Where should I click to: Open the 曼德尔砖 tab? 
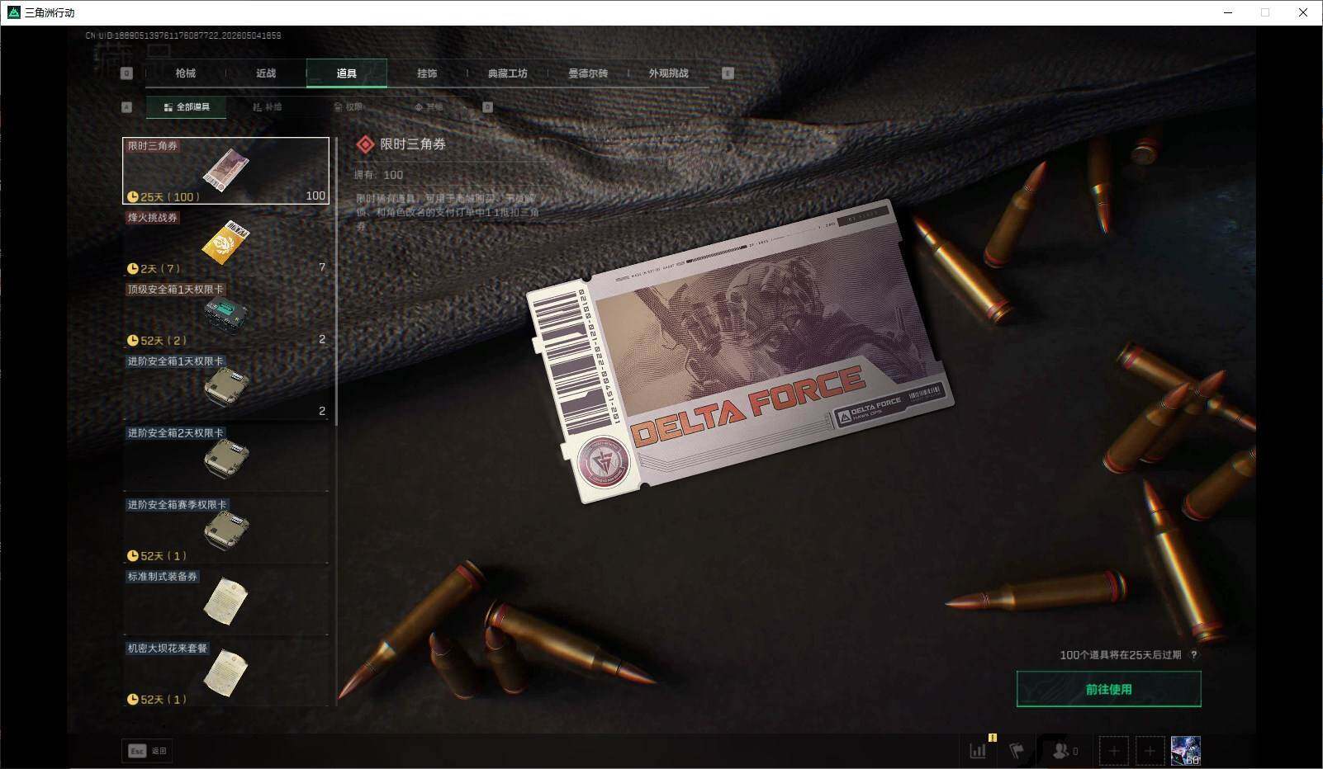(x=588, y=73)
